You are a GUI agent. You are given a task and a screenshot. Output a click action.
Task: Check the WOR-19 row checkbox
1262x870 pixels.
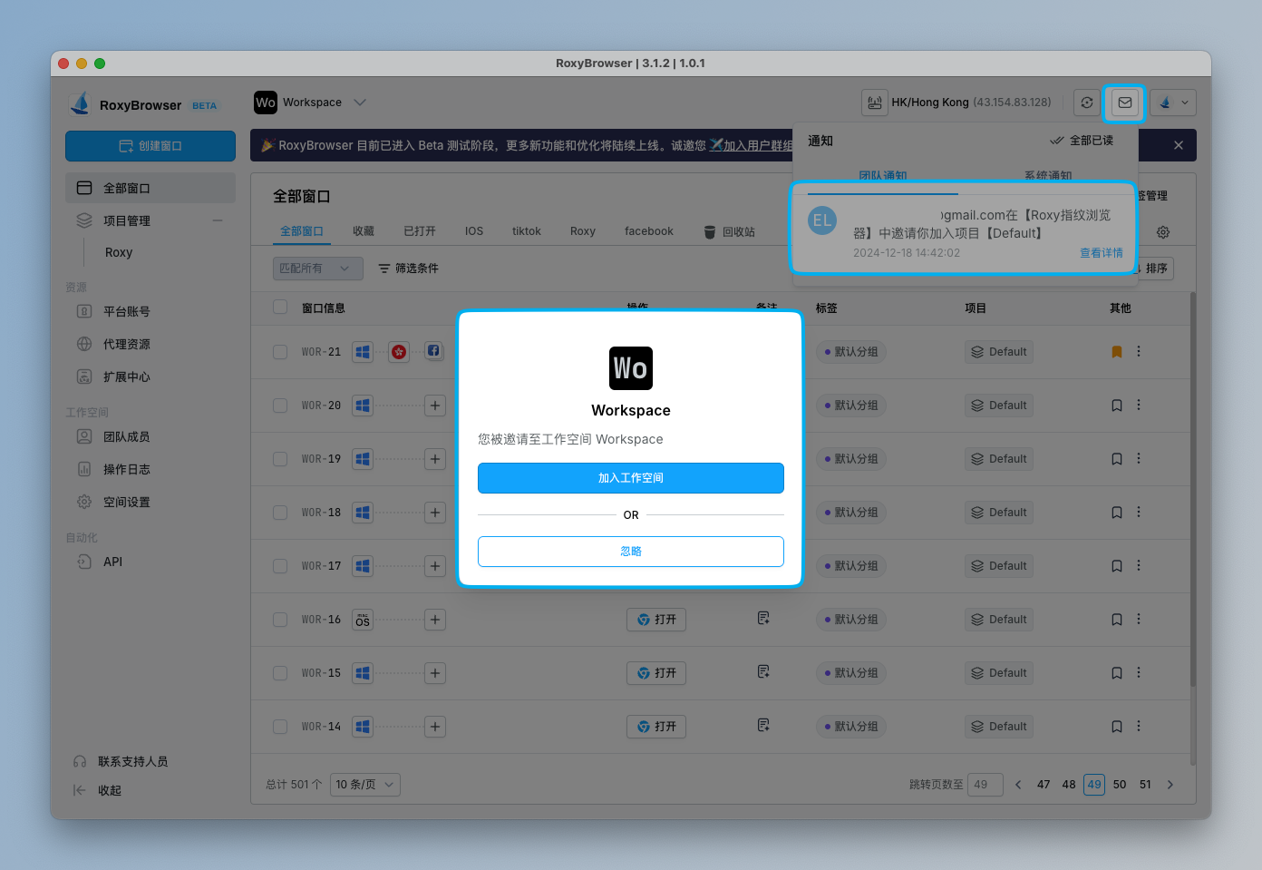(x=280, y=459)
